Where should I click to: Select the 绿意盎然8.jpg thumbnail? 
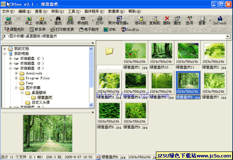[109, 115]
